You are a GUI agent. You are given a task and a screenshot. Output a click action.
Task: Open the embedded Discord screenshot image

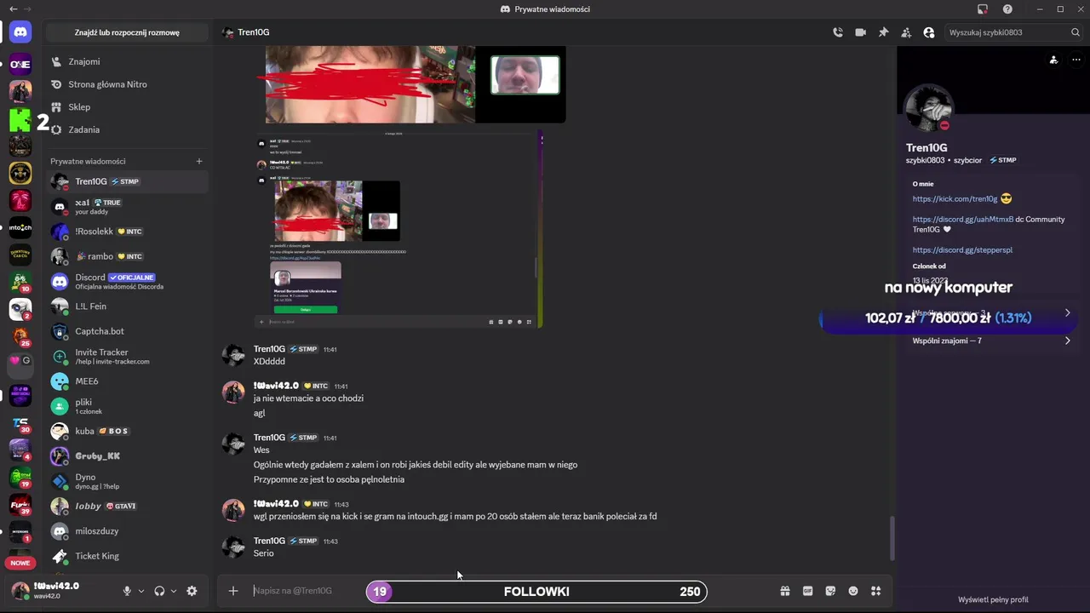pyautogui.click(x=399, y=229)
